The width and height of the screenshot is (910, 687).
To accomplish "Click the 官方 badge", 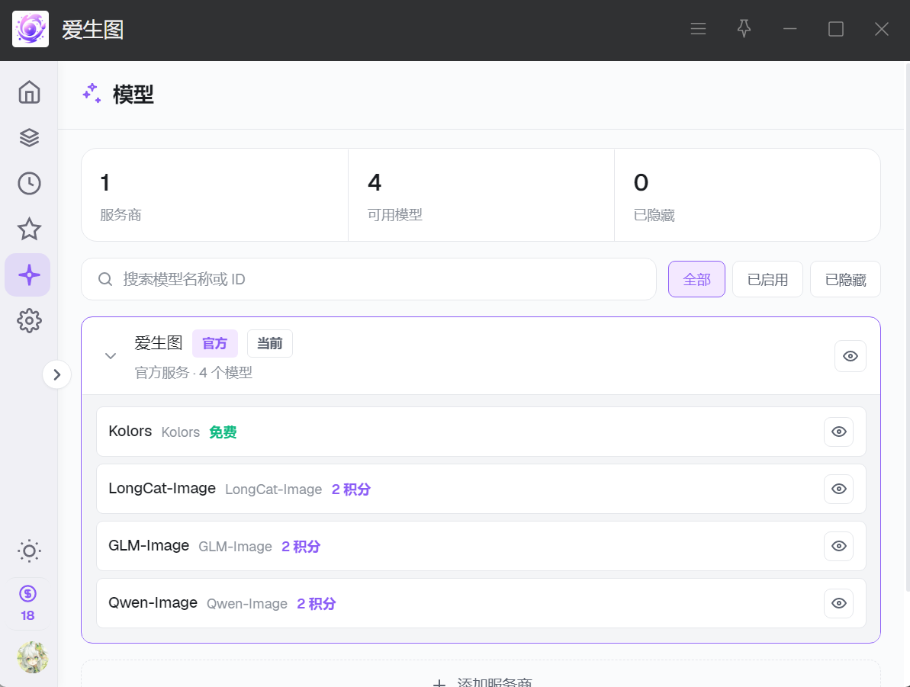I will tap(215, 343).
